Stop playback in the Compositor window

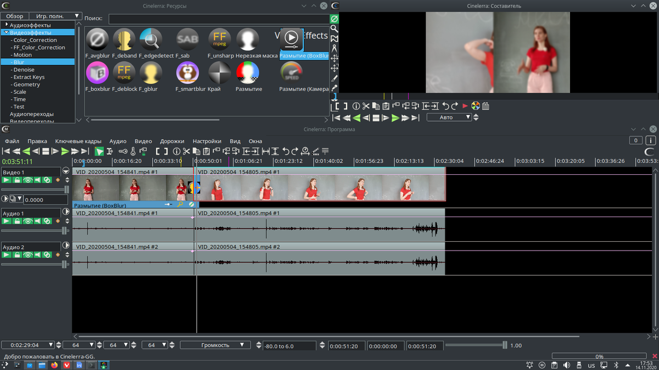(376, 117)
